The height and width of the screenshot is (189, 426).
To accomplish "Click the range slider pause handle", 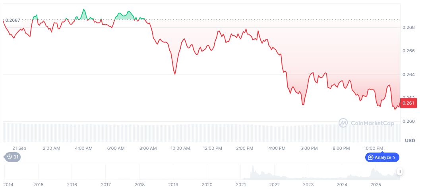I will tap(399, 172).
